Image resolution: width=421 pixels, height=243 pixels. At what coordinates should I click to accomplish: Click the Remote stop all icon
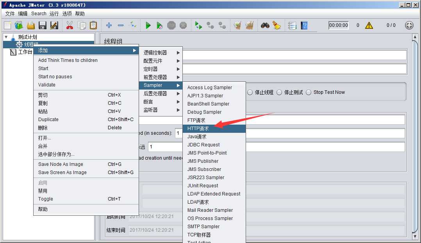210,25
